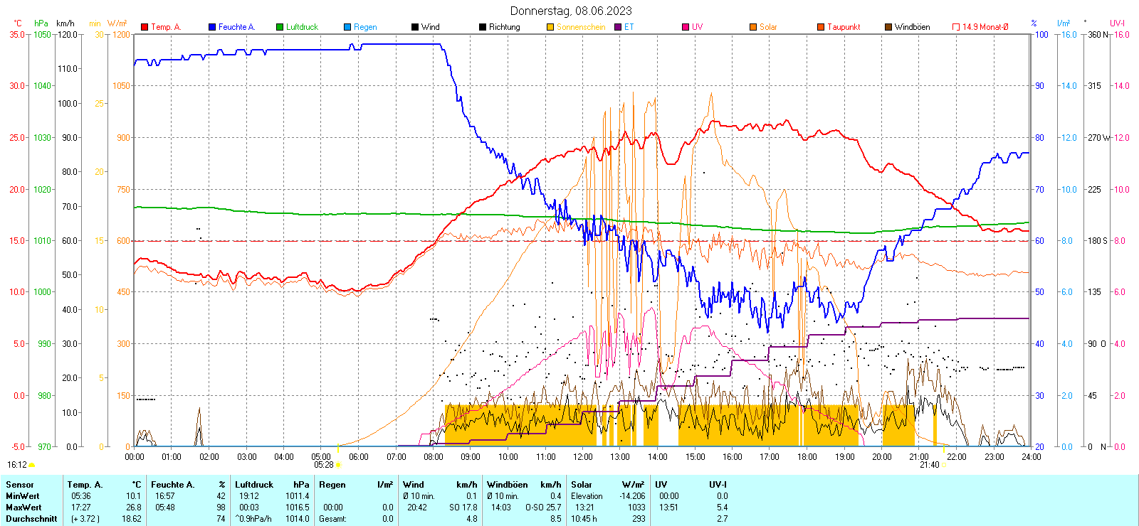Click the magenta UV legend square
Screen dimensions: 1139x526
[x=686, y=27]
